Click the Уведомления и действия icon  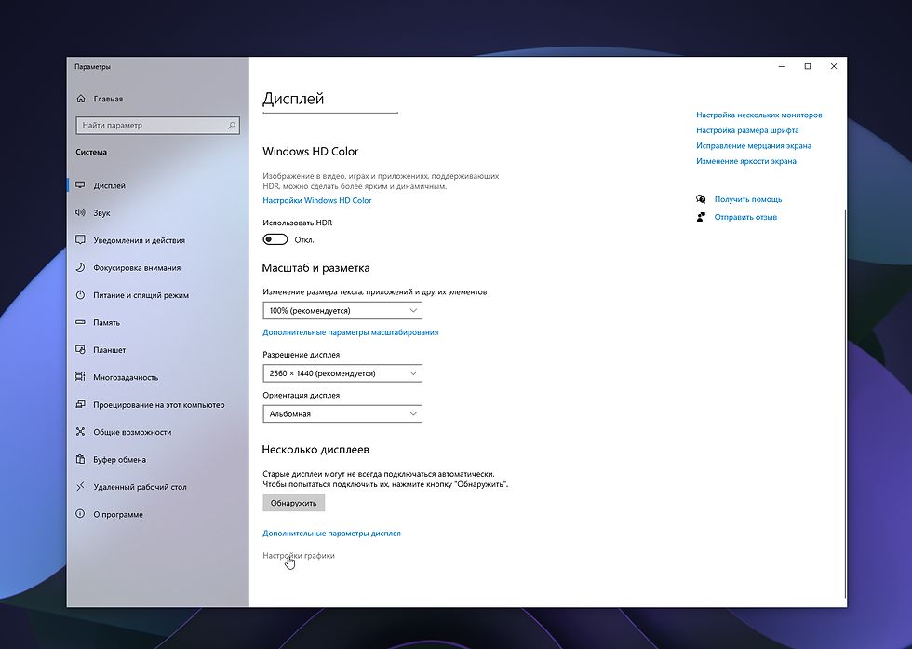80,240
